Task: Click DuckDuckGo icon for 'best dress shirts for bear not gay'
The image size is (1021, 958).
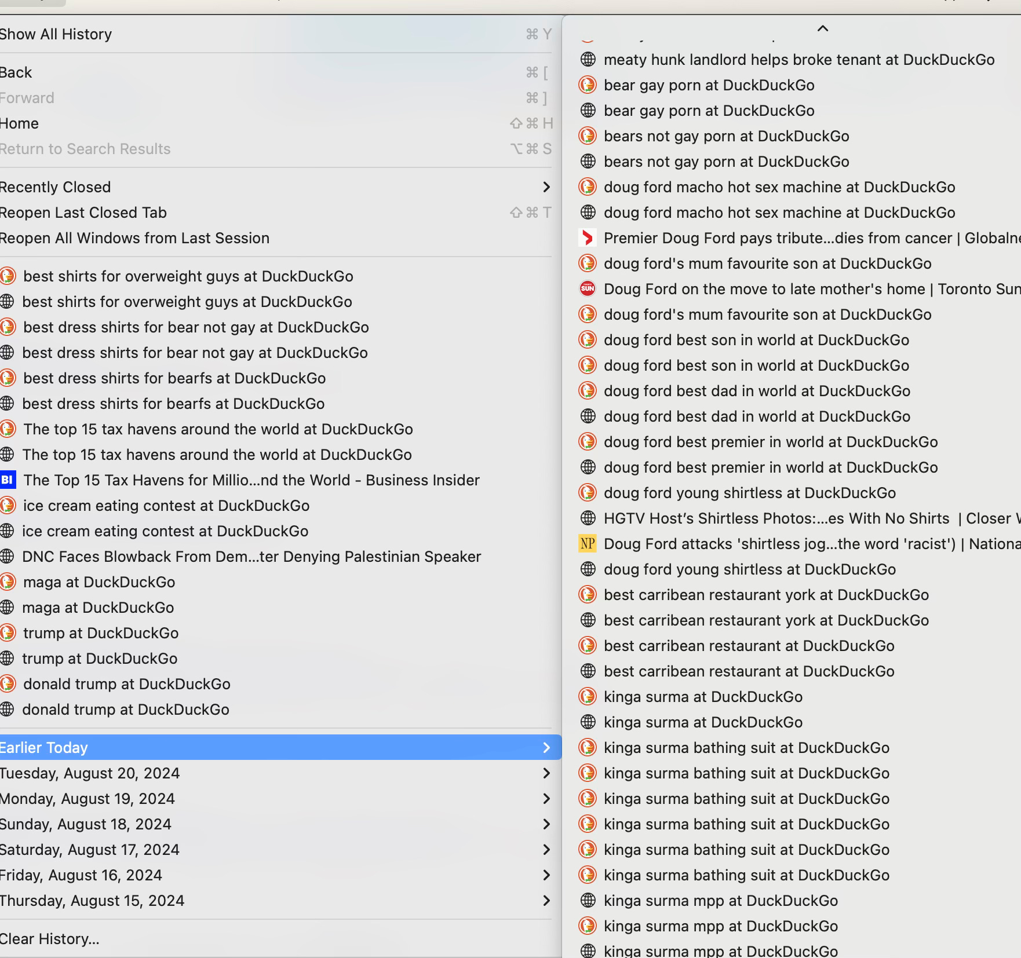Action: 7,327
